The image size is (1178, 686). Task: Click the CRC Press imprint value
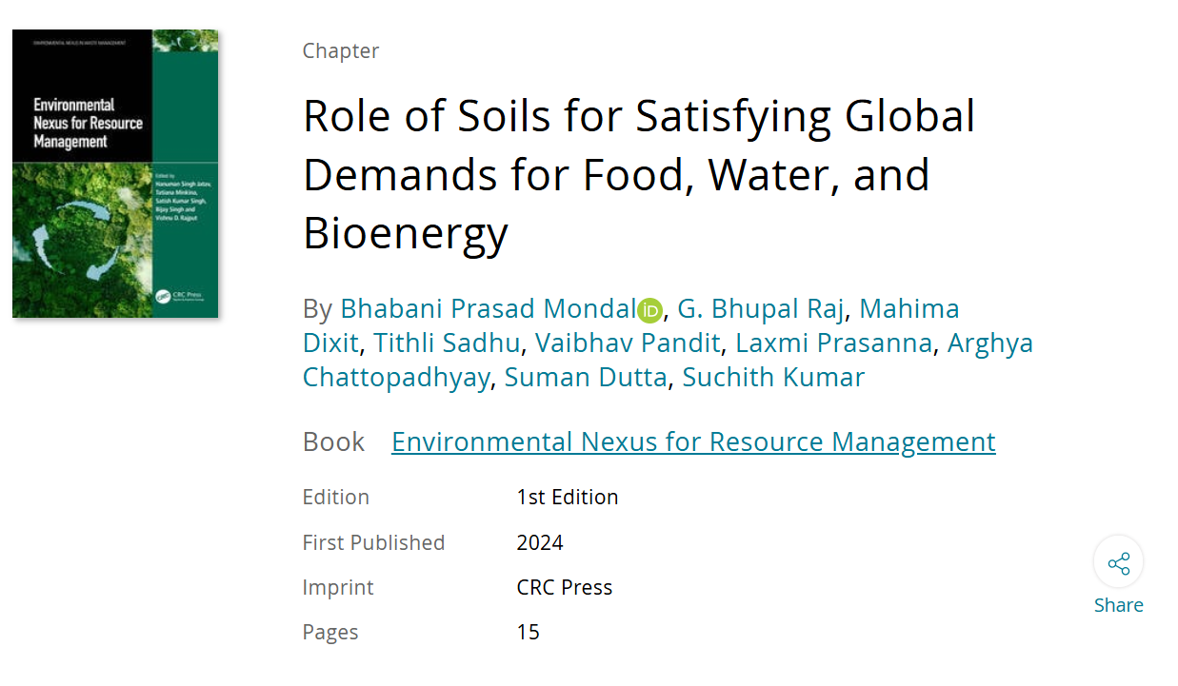564,588
